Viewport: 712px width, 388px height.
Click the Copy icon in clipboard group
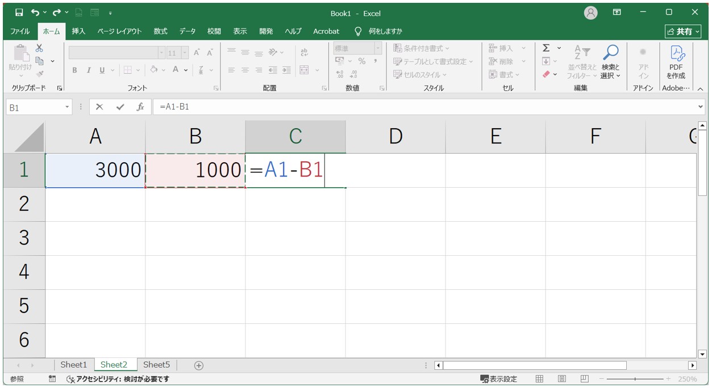point(39,61)
